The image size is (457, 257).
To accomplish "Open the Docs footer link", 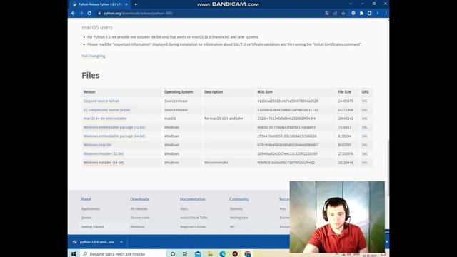I will (x=184, y=209).
